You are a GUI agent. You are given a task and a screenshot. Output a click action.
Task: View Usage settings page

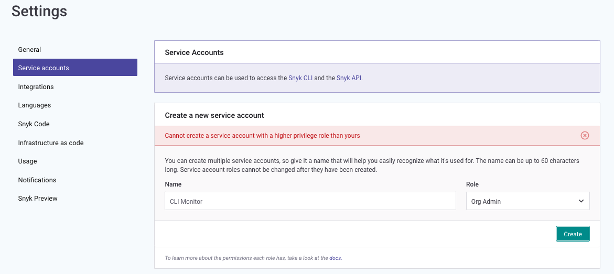(x=27, y=161)
